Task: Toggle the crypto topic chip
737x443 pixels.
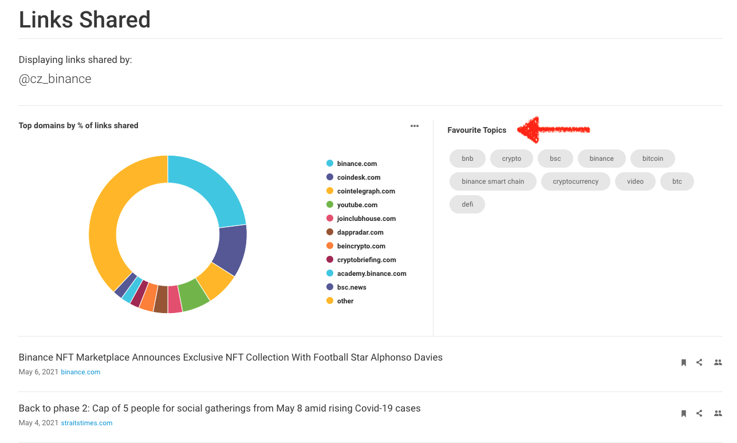Action: pos(511,159)
